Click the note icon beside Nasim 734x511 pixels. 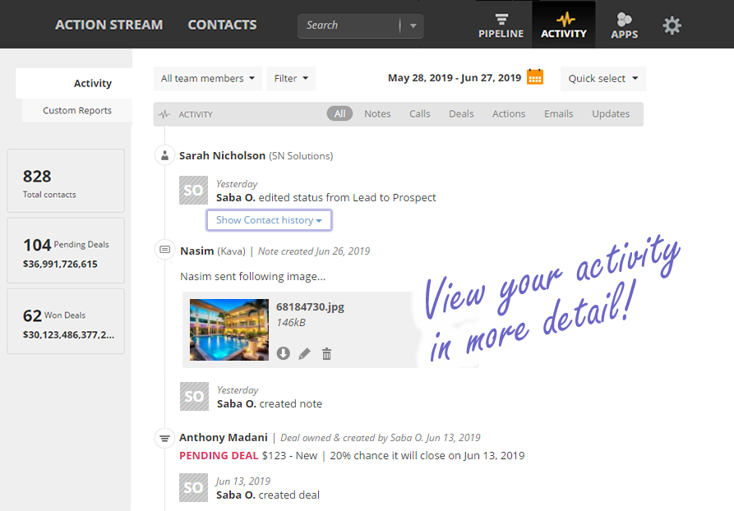(164, 250)
